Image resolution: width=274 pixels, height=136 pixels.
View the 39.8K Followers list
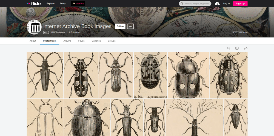[x=58, y=32]
